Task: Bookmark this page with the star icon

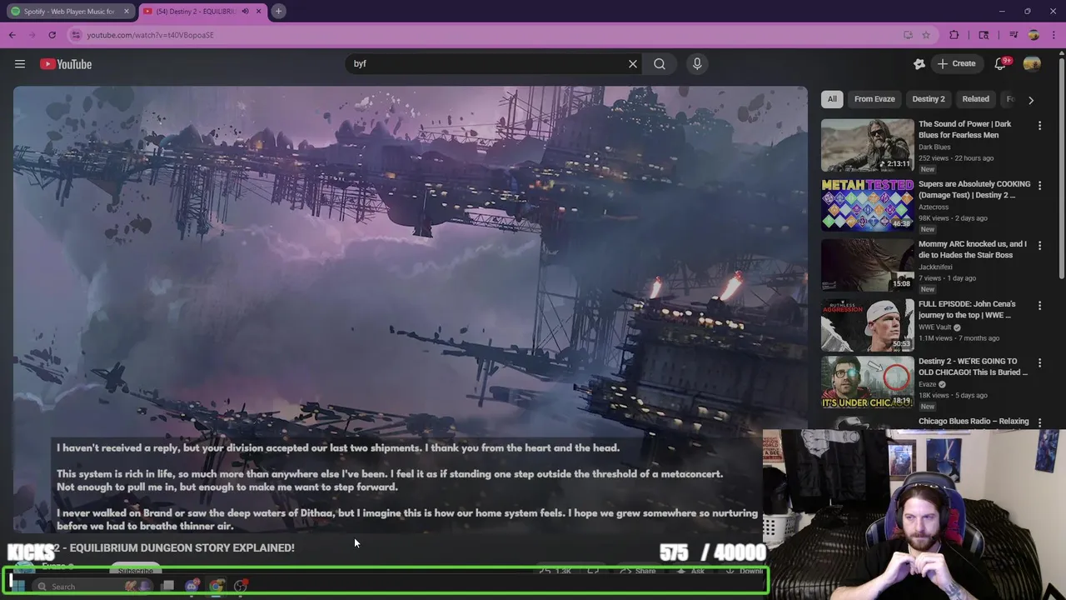Action: [926, 35]
